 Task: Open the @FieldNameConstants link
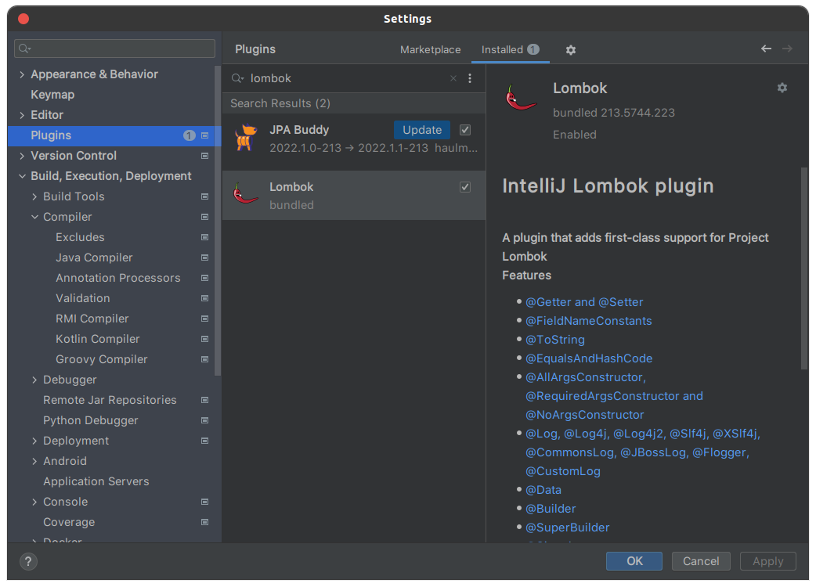[x=588, y=321]
